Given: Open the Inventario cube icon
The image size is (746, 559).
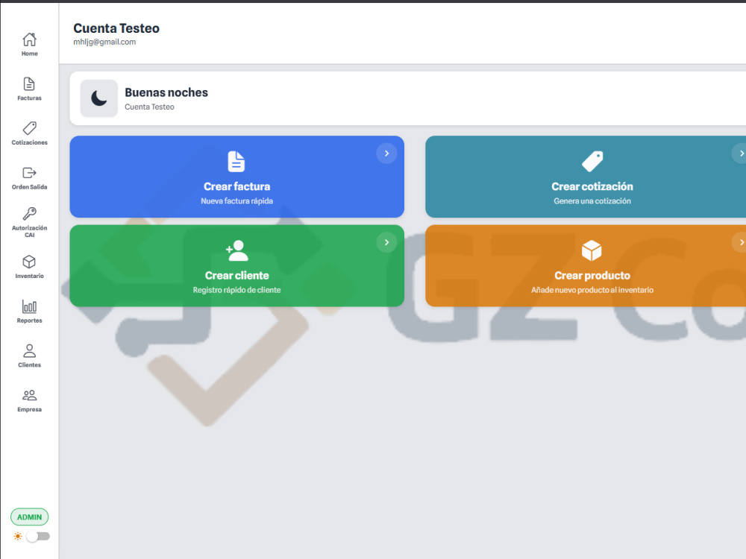Looking at the screenshot, I should [30, 262].
